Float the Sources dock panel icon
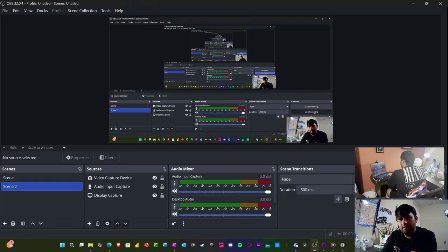This screenshot has width=448, height=252. pos(164,169)
